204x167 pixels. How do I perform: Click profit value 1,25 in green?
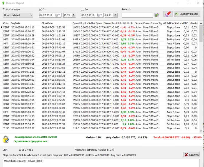pos(124,60)
